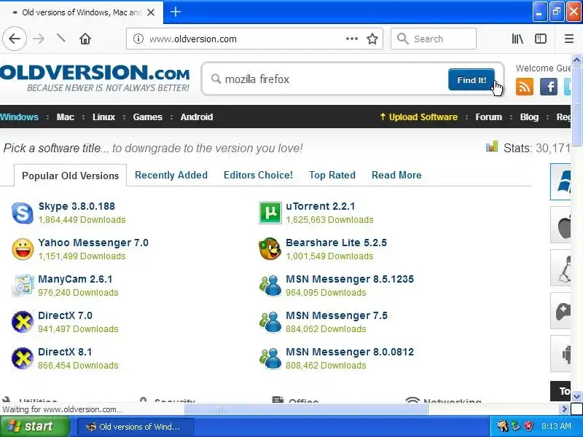The height and width of the screenshot is (437, 583).
Task: Open page actions three-dot menu
Action: tap(352, 39)
